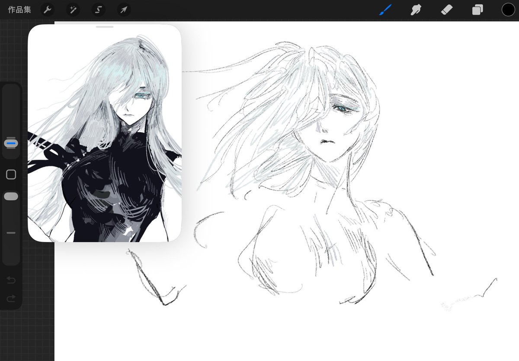Open the Layers panel

(x=477, y=10)
